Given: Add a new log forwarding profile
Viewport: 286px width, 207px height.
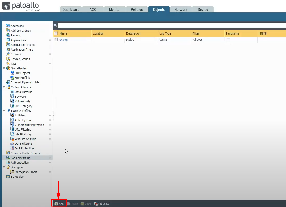Looking at the screenshot, I should 59,204.
